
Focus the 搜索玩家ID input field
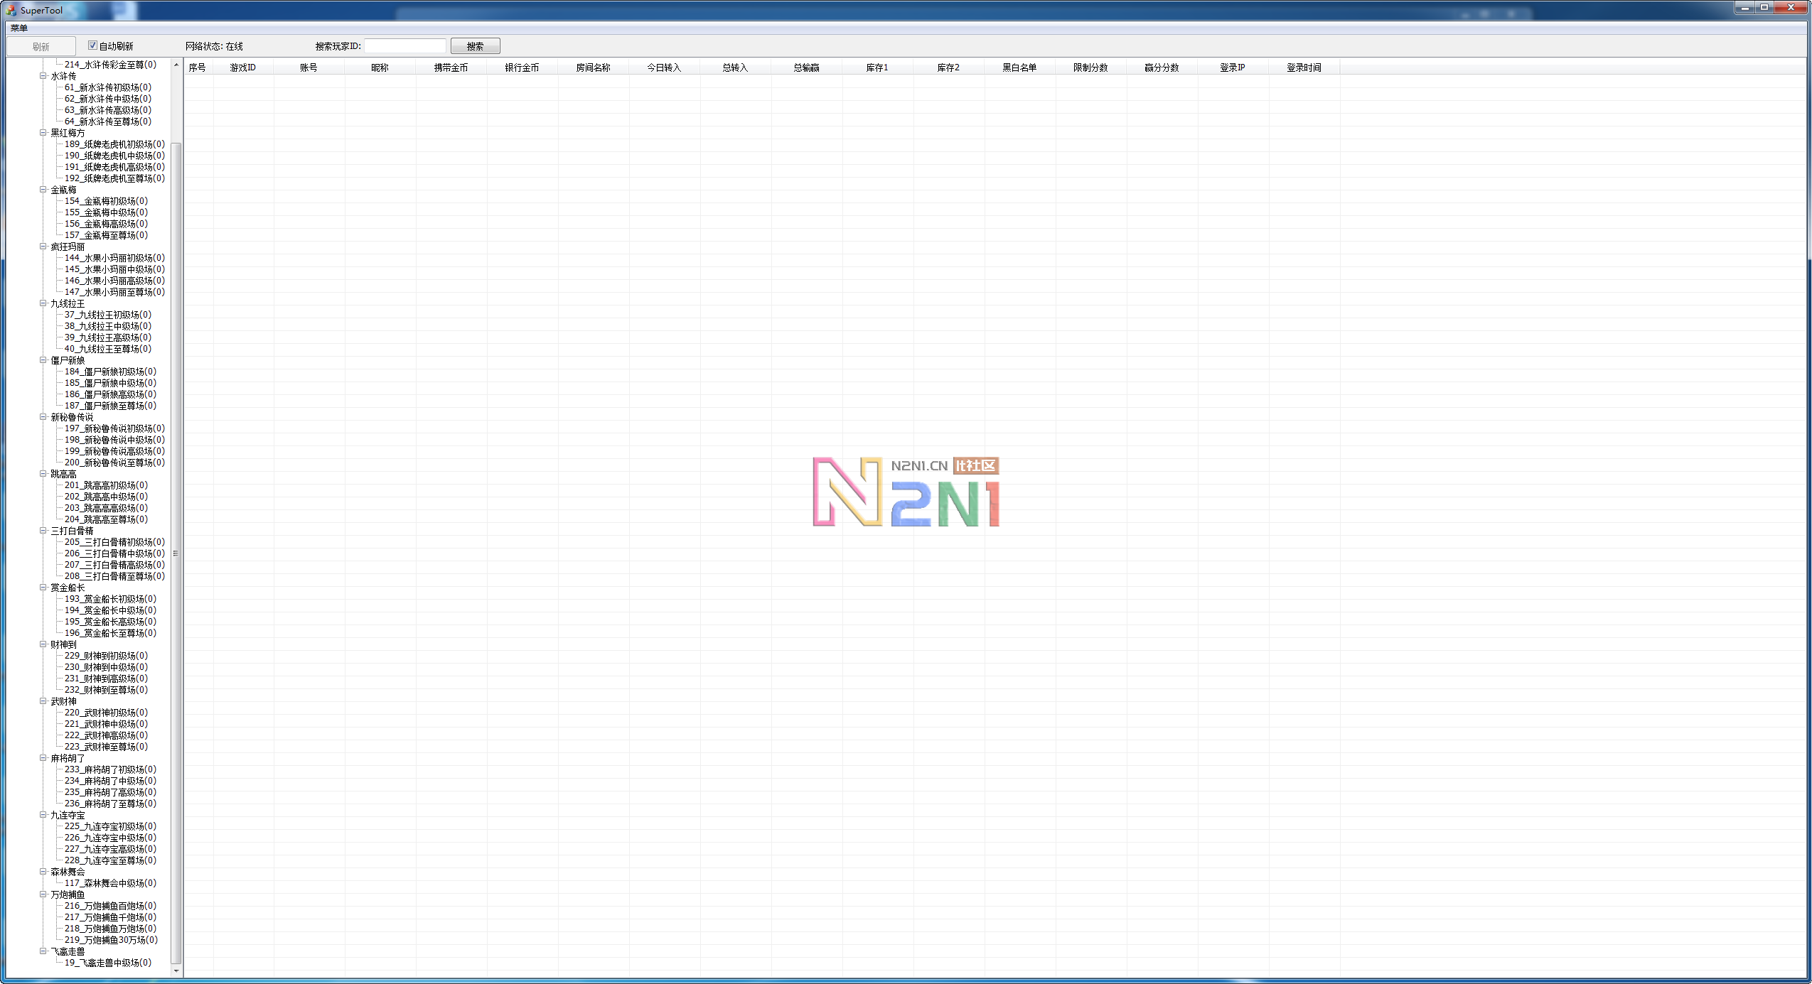click(404, 46)
